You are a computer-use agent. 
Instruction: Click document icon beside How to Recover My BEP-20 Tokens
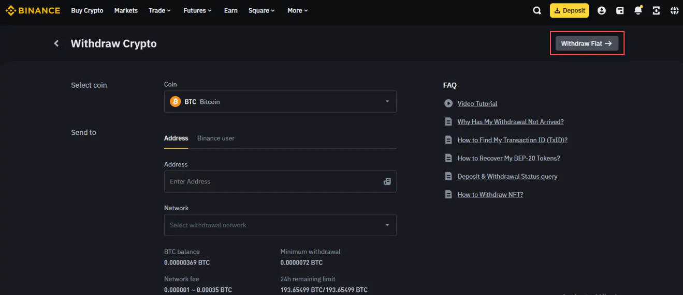pos(448,158)
